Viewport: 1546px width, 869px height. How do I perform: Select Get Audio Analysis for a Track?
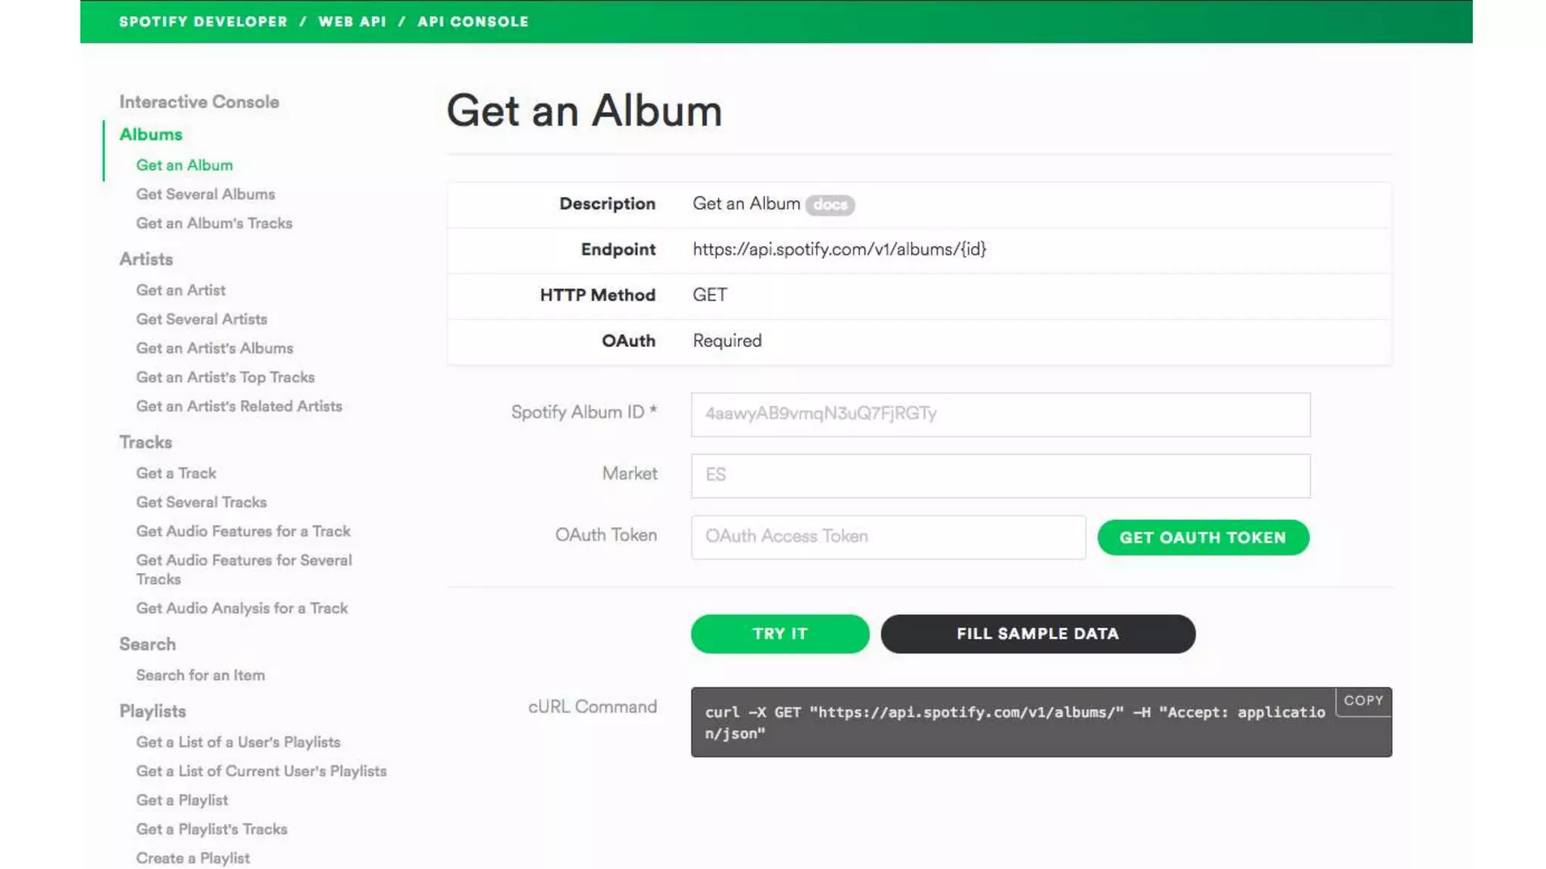[242, 608]
